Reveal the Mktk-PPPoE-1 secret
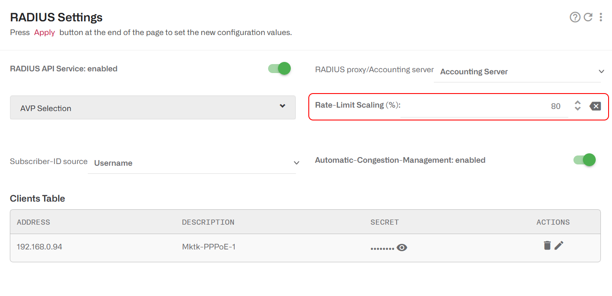The image size is (612, 296). 402,247
